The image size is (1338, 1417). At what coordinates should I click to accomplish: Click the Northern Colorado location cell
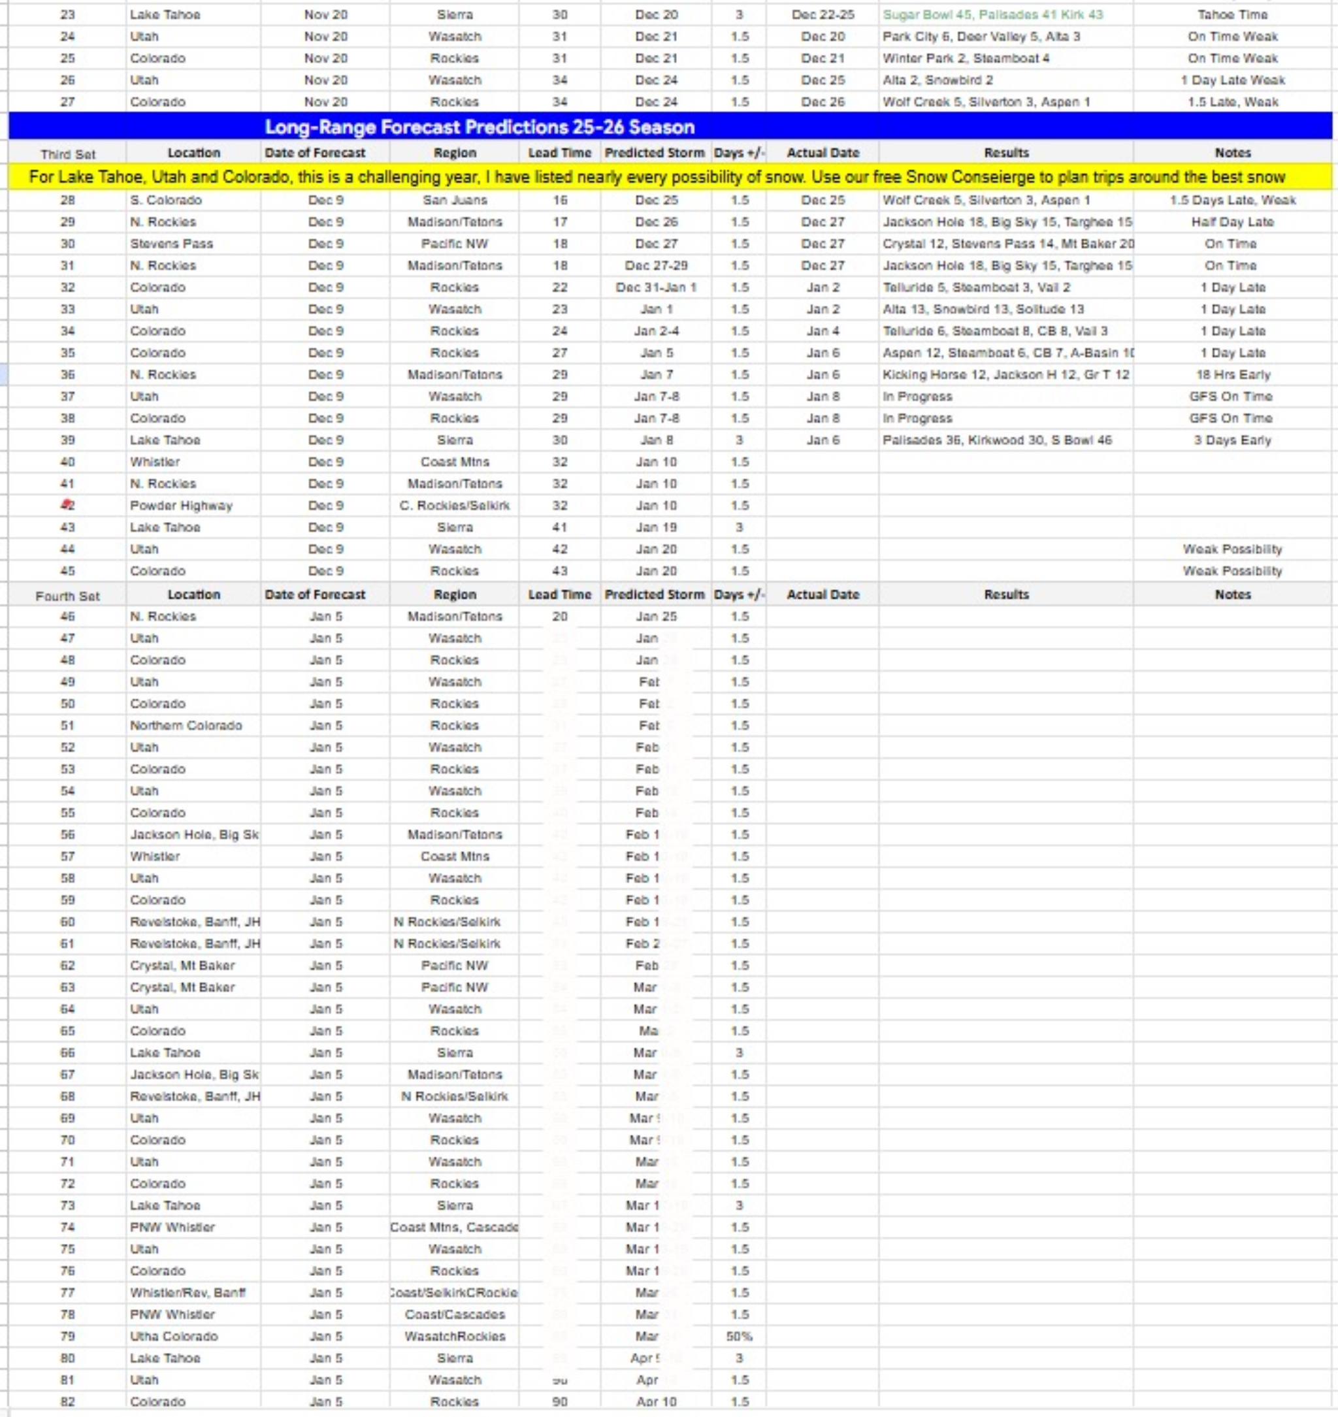click(x=186, y=725)
